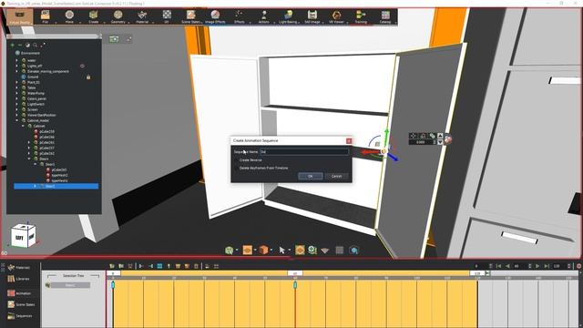
Task: Click the lock icon on Ground row
Action: pyautogui.click(x=88, y=77)
